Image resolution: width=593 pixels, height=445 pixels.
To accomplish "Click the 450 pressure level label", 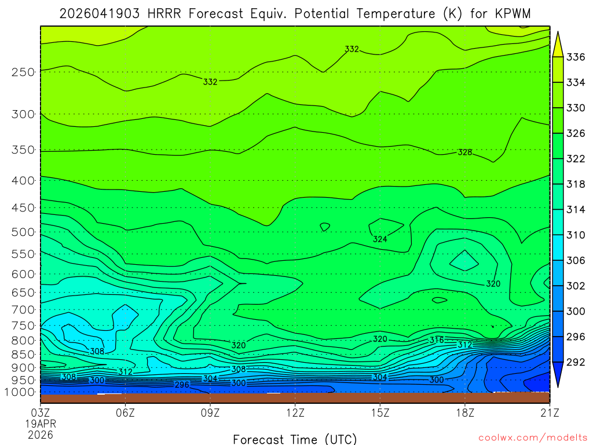I will click(23, 208).
